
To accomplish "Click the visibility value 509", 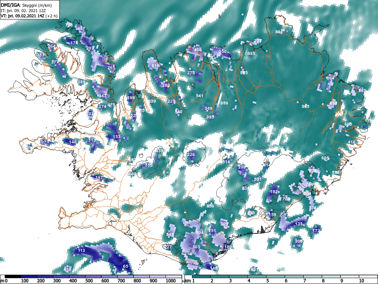I will point(224,224).
